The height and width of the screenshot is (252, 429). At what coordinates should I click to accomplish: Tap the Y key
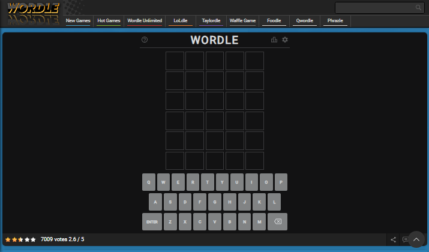(222, 182)
